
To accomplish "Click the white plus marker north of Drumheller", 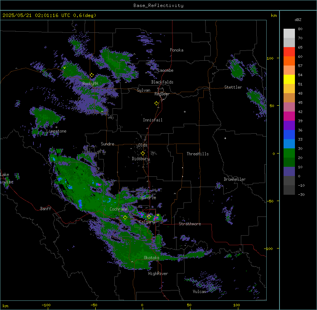I will [x=225, y=138].
